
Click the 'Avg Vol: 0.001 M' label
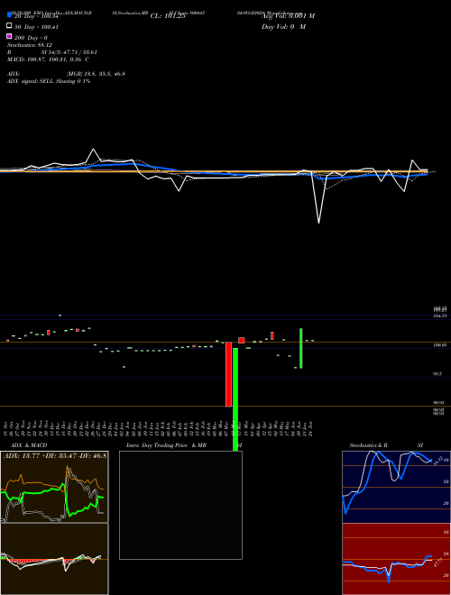point(288,16)
